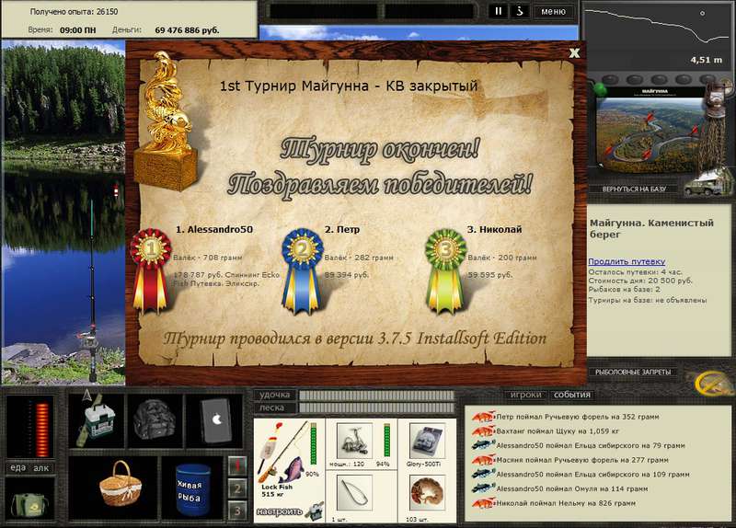Select event Ельца сибирского на 79 грамм

pyautogui.click(x=591, y=445)
